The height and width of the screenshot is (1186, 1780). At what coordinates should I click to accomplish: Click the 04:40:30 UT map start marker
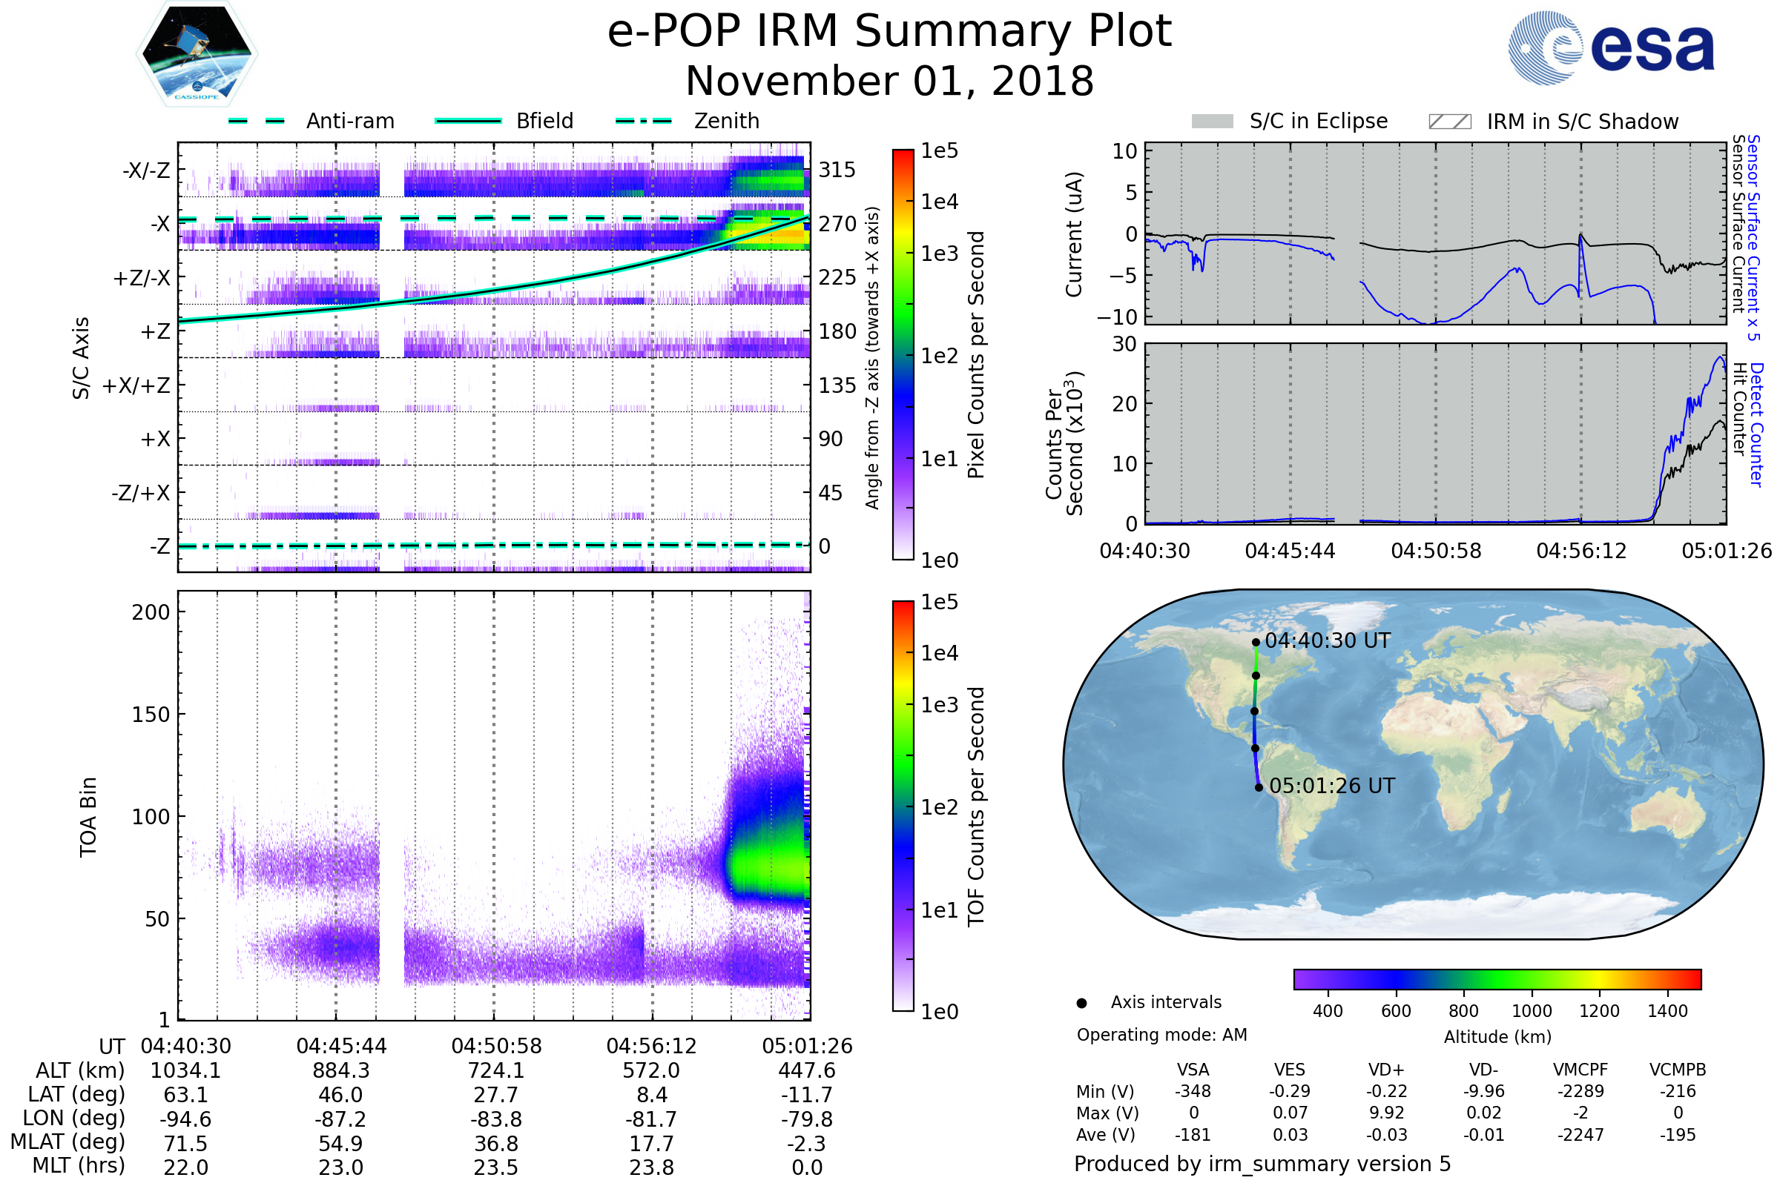(x=1256, y=642)
